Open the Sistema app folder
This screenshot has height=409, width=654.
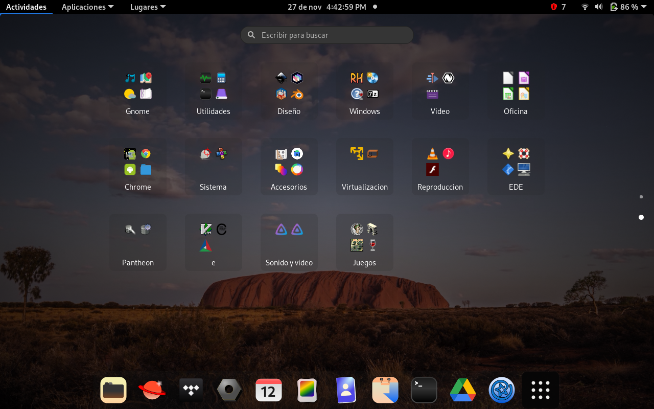click(214, 167)
